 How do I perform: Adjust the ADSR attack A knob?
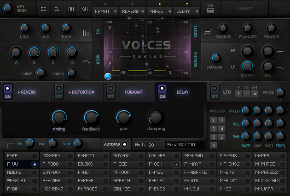(x=16, y=53)
